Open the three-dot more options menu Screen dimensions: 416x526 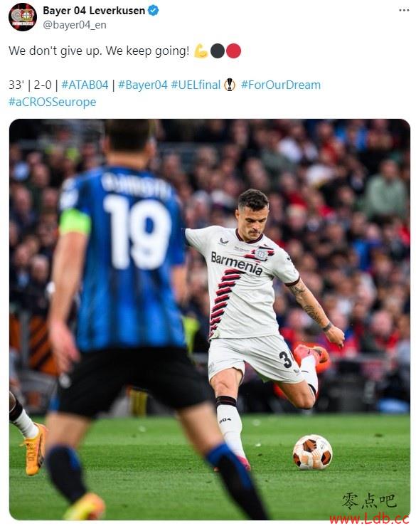click(404, 11)
